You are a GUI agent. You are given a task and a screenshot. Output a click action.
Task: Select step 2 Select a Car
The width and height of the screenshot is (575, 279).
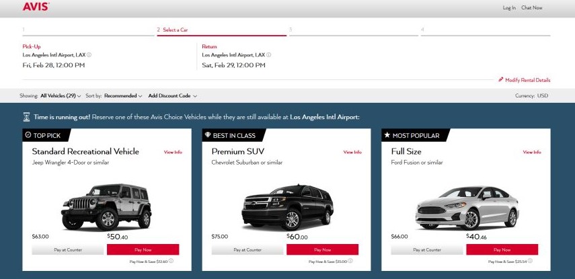[x=221, y=31]
